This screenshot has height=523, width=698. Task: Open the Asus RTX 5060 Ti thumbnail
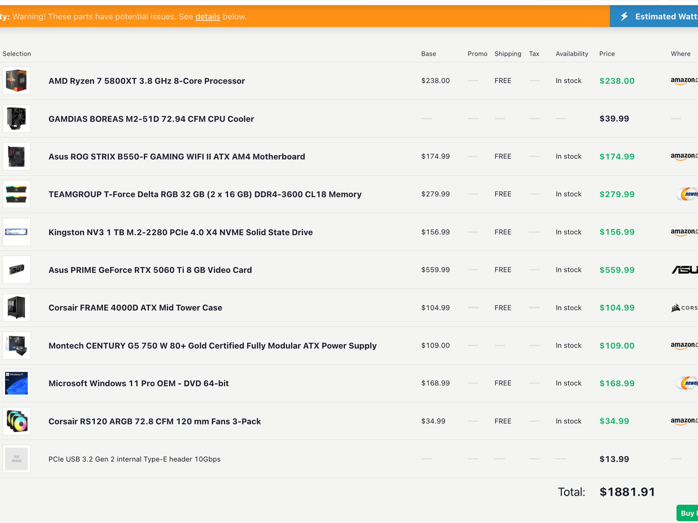click(16, 270)
